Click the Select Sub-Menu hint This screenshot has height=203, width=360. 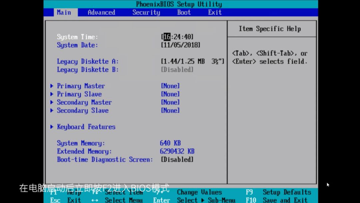pos(206,200)
